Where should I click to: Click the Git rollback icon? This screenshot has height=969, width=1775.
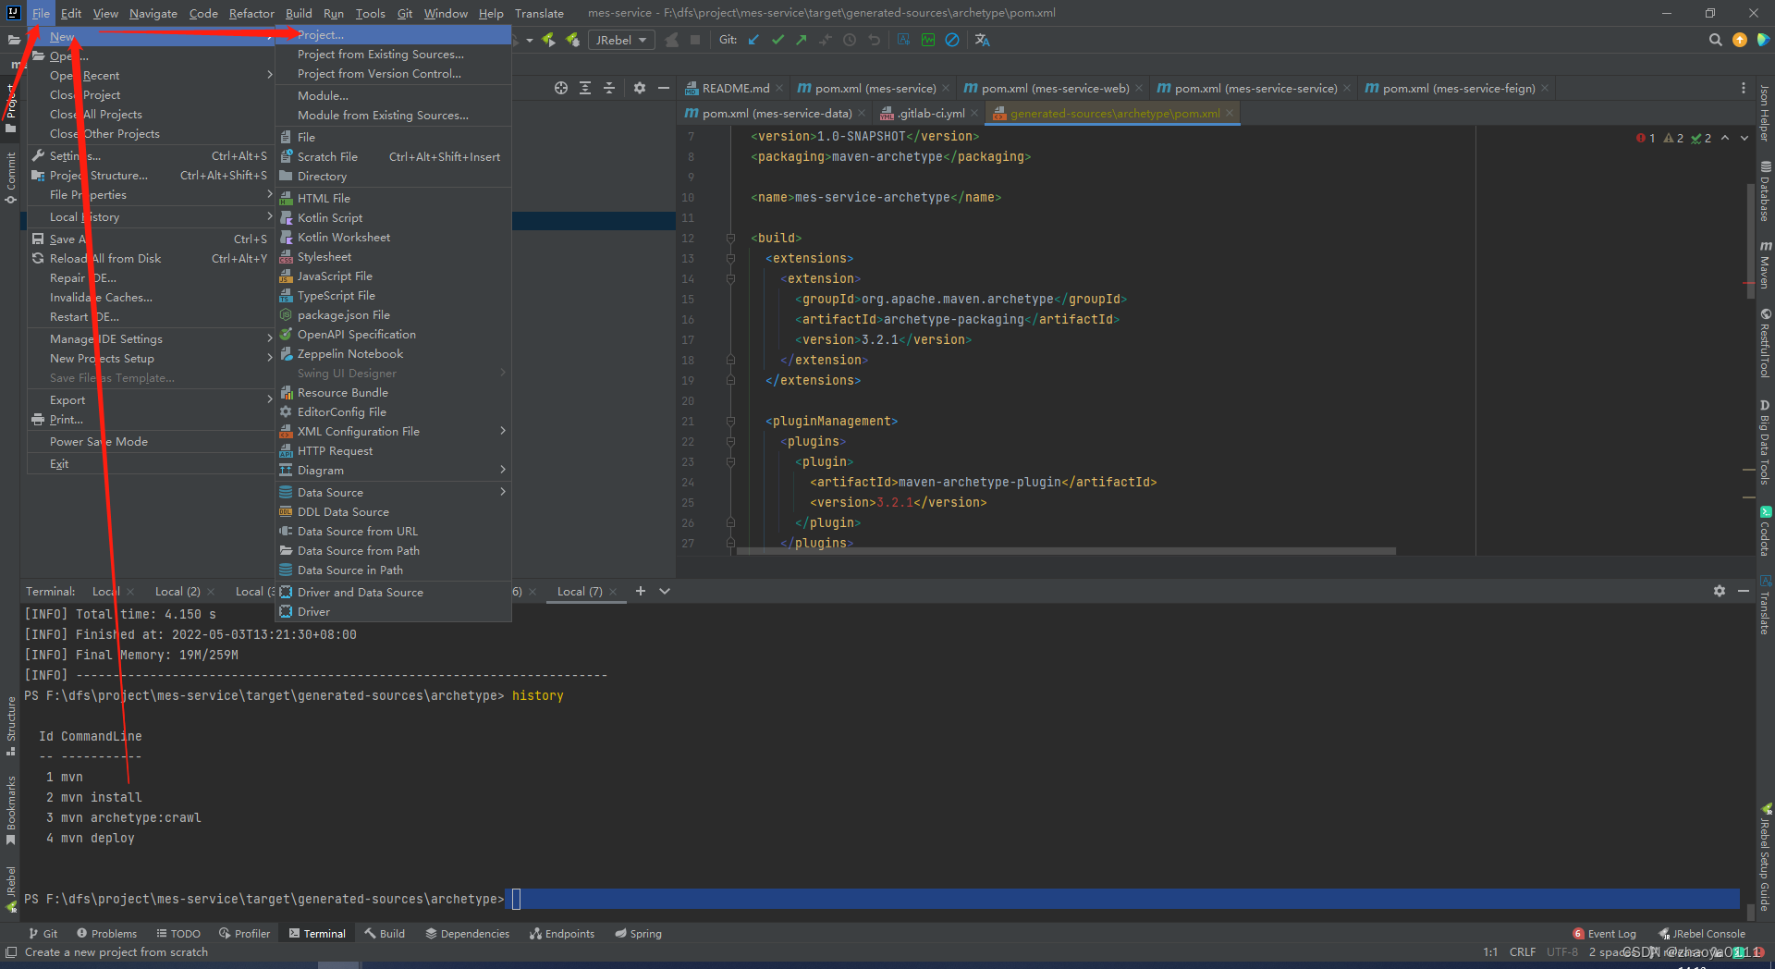(x=874, y=40)
